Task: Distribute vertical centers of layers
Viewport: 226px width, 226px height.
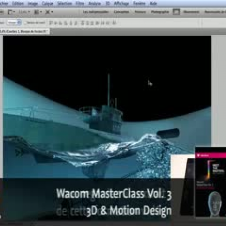Action: coord(88,23)
